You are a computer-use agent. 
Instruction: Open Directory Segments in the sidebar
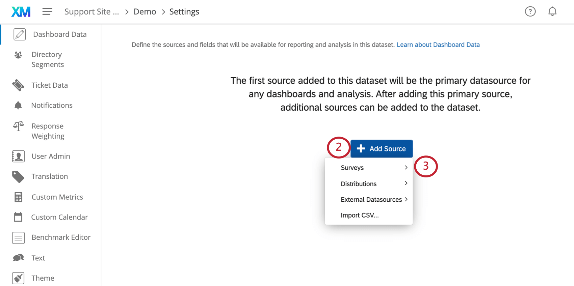(x=48, y=59)
